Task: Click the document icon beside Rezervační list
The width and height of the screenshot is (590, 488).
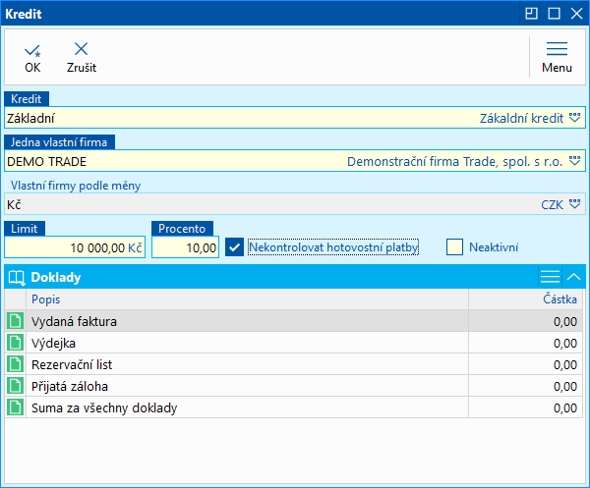Action: point(16,364)
